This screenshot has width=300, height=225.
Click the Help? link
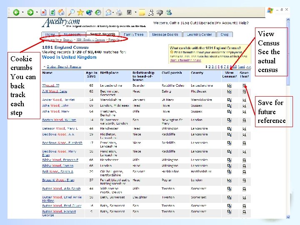coord(243,23)
